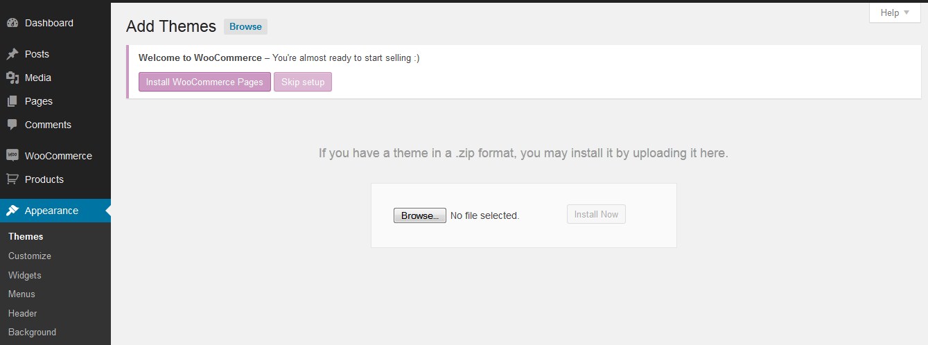
Task: Click the Dashboard gauge icon
Action: click(x=12, y=23)
